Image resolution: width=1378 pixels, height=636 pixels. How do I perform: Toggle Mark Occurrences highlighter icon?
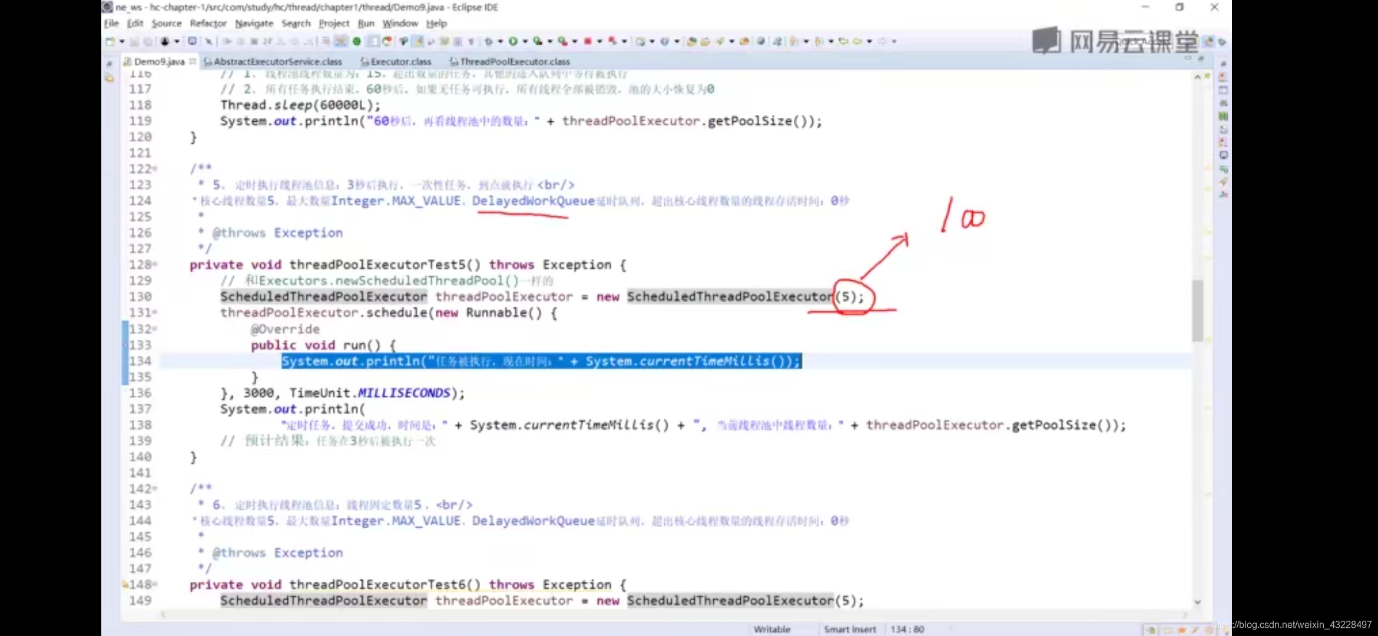pos(418,41)
